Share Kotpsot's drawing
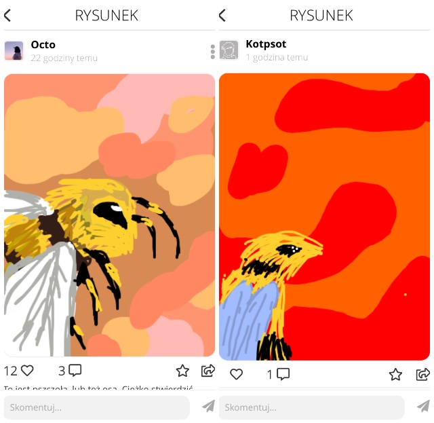Viewport: 434px width, 423px height. (423, 374)
